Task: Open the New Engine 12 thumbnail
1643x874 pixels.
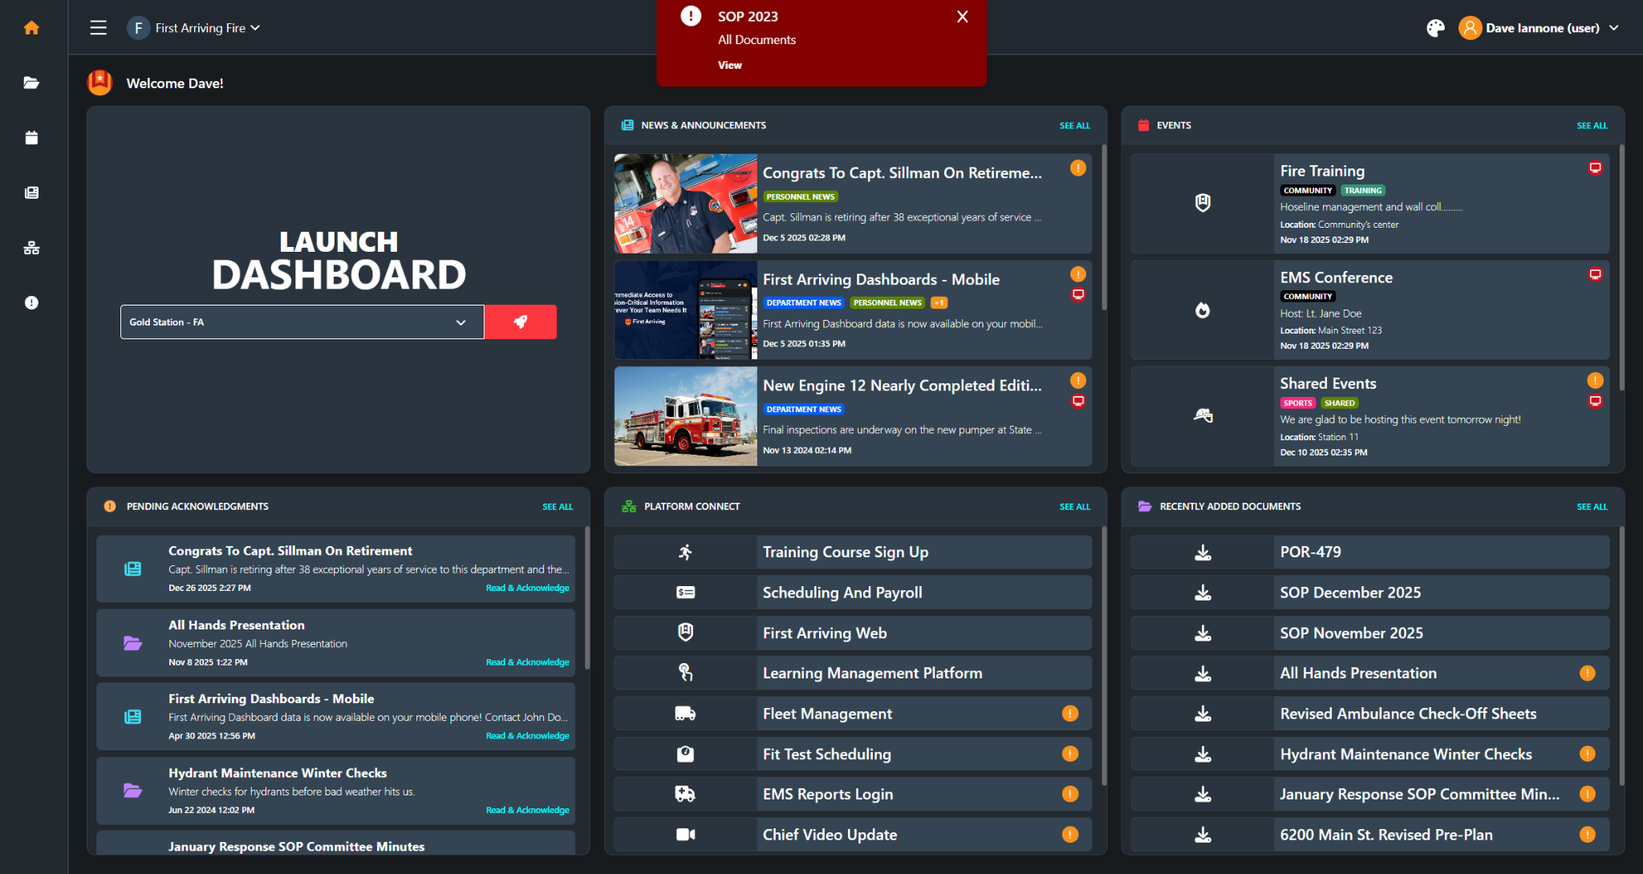Action: point(685,416)
